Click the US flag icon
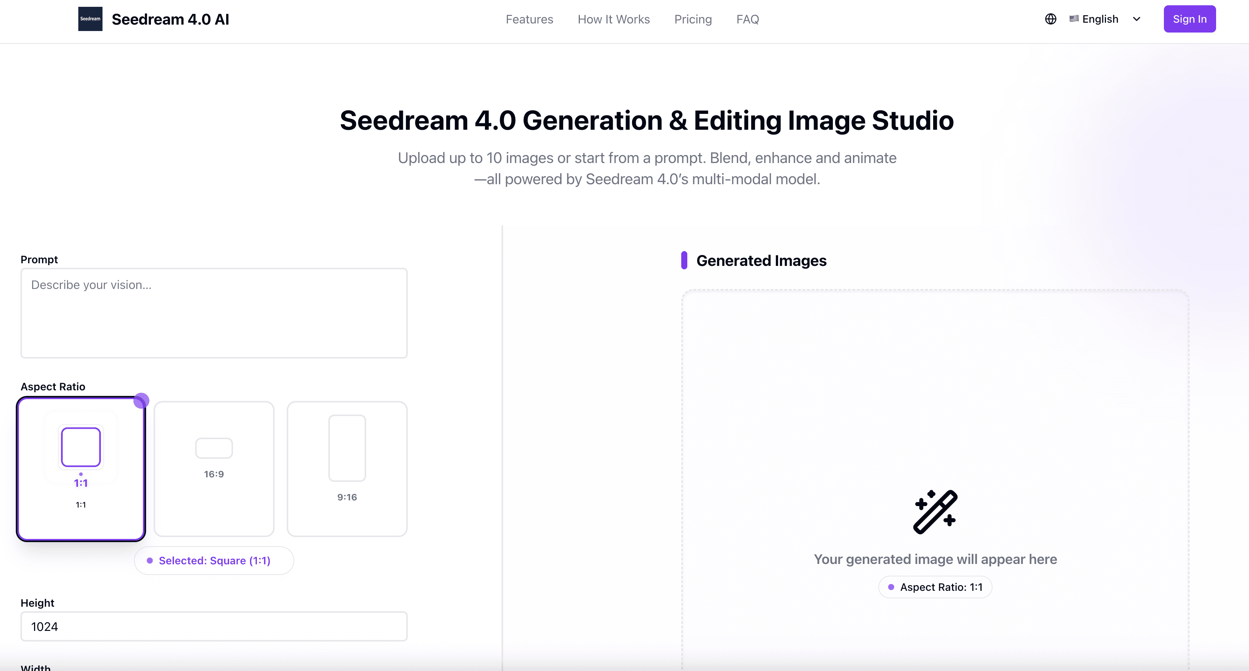This screenshot has height=671, width=1249. (x=1074, y=19)
